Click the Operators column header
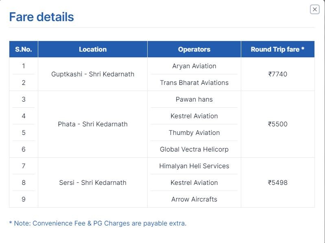The height and width of the screenshot is (243, 325). (194, 49)
